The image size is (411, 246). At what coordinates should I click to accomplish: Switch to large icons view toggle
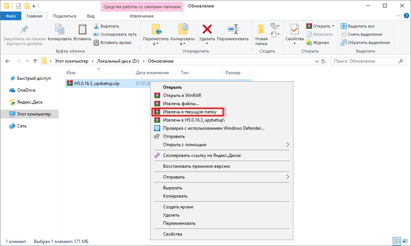tap(404, 242)
